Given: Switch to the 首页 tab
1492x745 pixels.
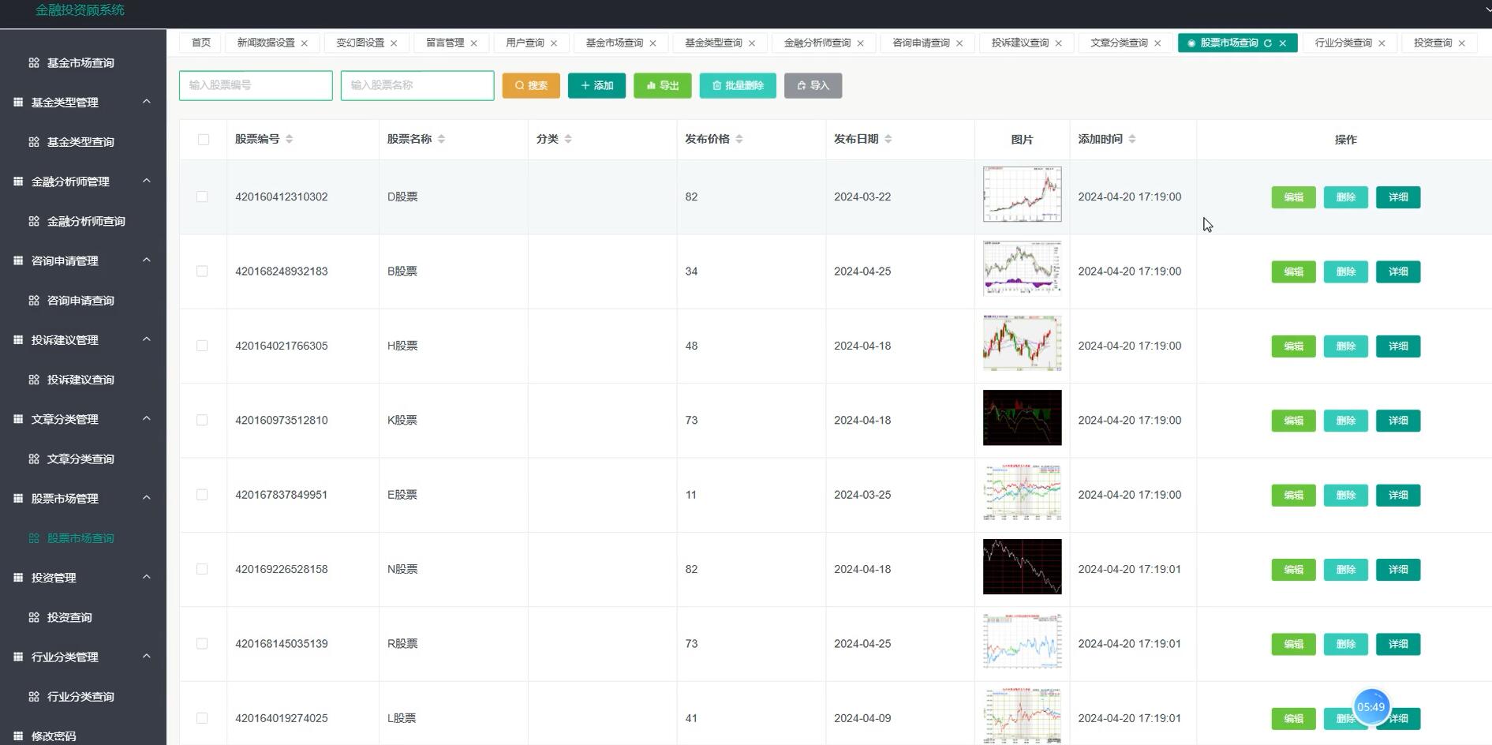Looking at the screenshot, I should click(200, 43).
